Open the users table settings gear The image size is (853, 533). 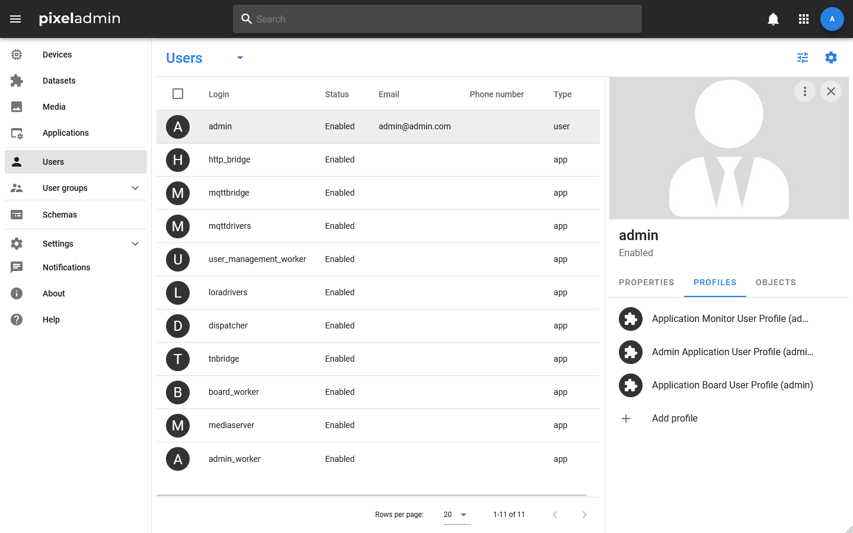[x=831, y=58]
